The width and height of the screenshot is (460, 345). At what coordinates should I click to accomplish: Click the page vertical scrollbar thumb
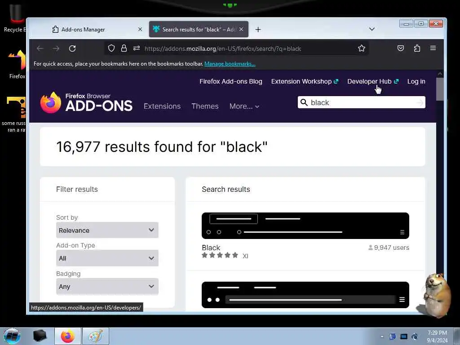(440, 89)
